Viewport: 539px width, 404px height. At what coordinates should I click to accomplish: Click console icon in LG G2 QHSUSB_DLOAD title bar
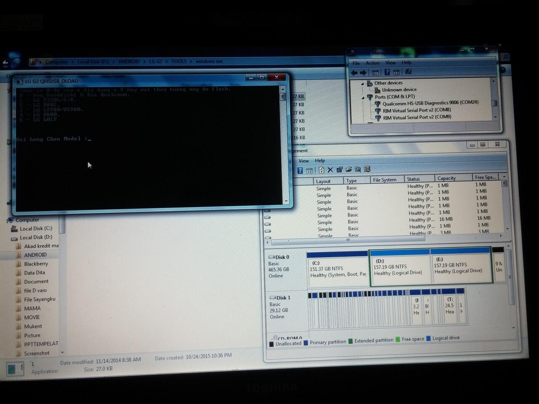coord(20,82)
